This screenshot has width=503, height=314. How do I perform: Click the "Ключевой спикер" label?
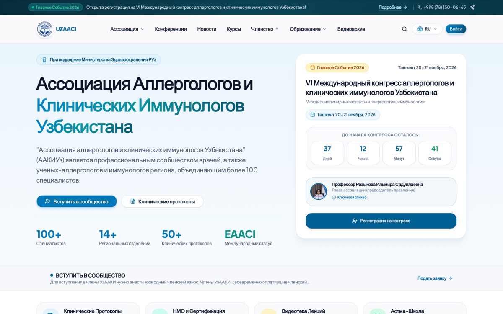(x=349, y=197)
